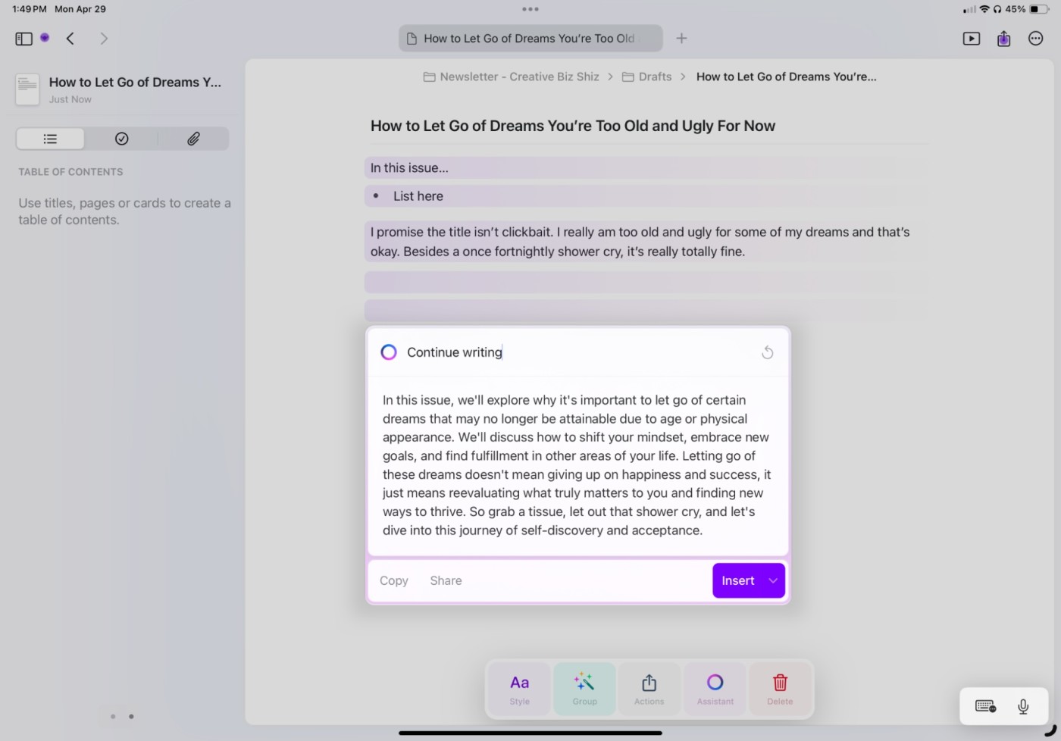
Task: Expand the Insert options arrow
Action: (x=773, y=580)
